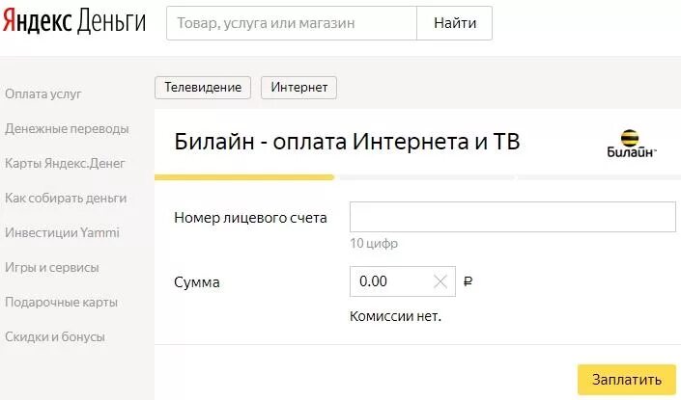Image resolution: width=681 pixels, height=400 pixels.
Task: Clear the sum with the X icon
Action: (440, 281)
